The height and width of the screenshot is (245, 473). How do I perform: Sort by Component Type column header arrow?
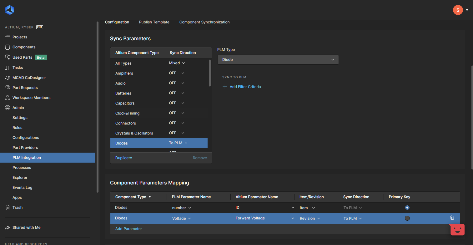[150, 197]
